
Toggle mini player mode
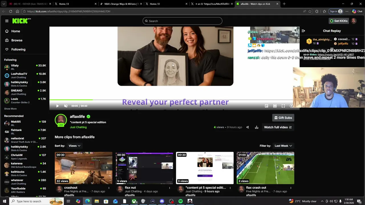[266, 106]
